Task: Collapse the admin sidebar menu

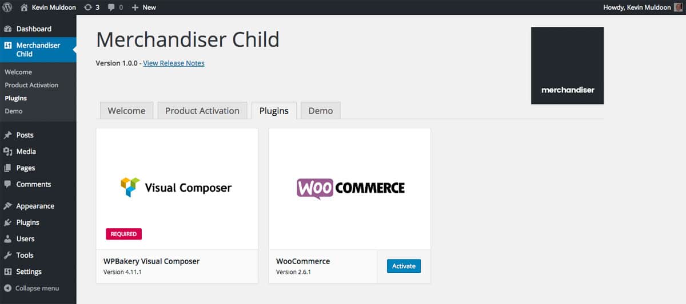Action: [x=31, y=288]
